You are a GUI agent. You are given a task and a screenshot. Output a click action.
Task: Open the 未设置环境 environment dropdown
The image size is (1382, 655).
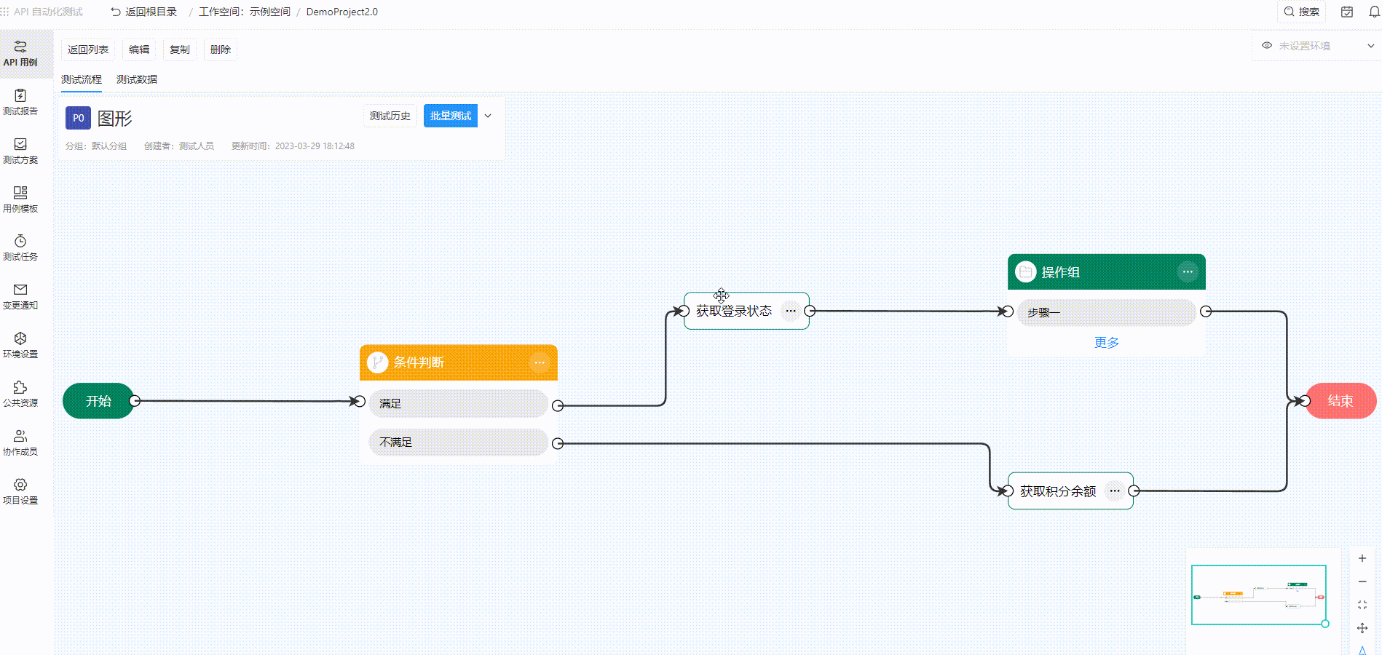1316,46
